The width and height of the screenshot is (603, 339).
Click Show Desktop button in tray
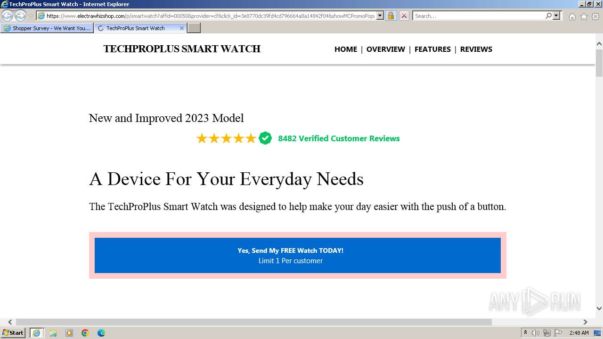point(598,333)
